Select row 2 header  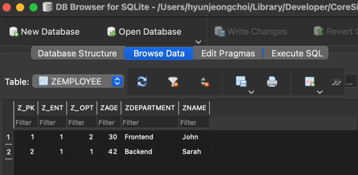pos(9,152)
